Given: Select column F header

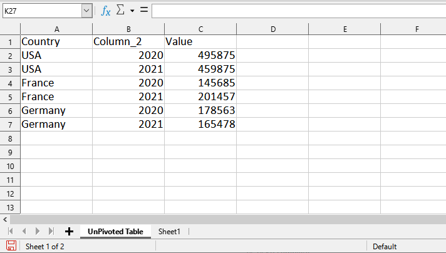Looking at the screenshot, I should click(413, 29).
